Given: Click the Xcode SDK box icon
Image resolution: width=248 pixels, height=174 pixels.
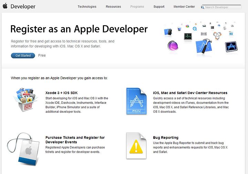Looking at the screenshot, I should (x=25, y=100).
